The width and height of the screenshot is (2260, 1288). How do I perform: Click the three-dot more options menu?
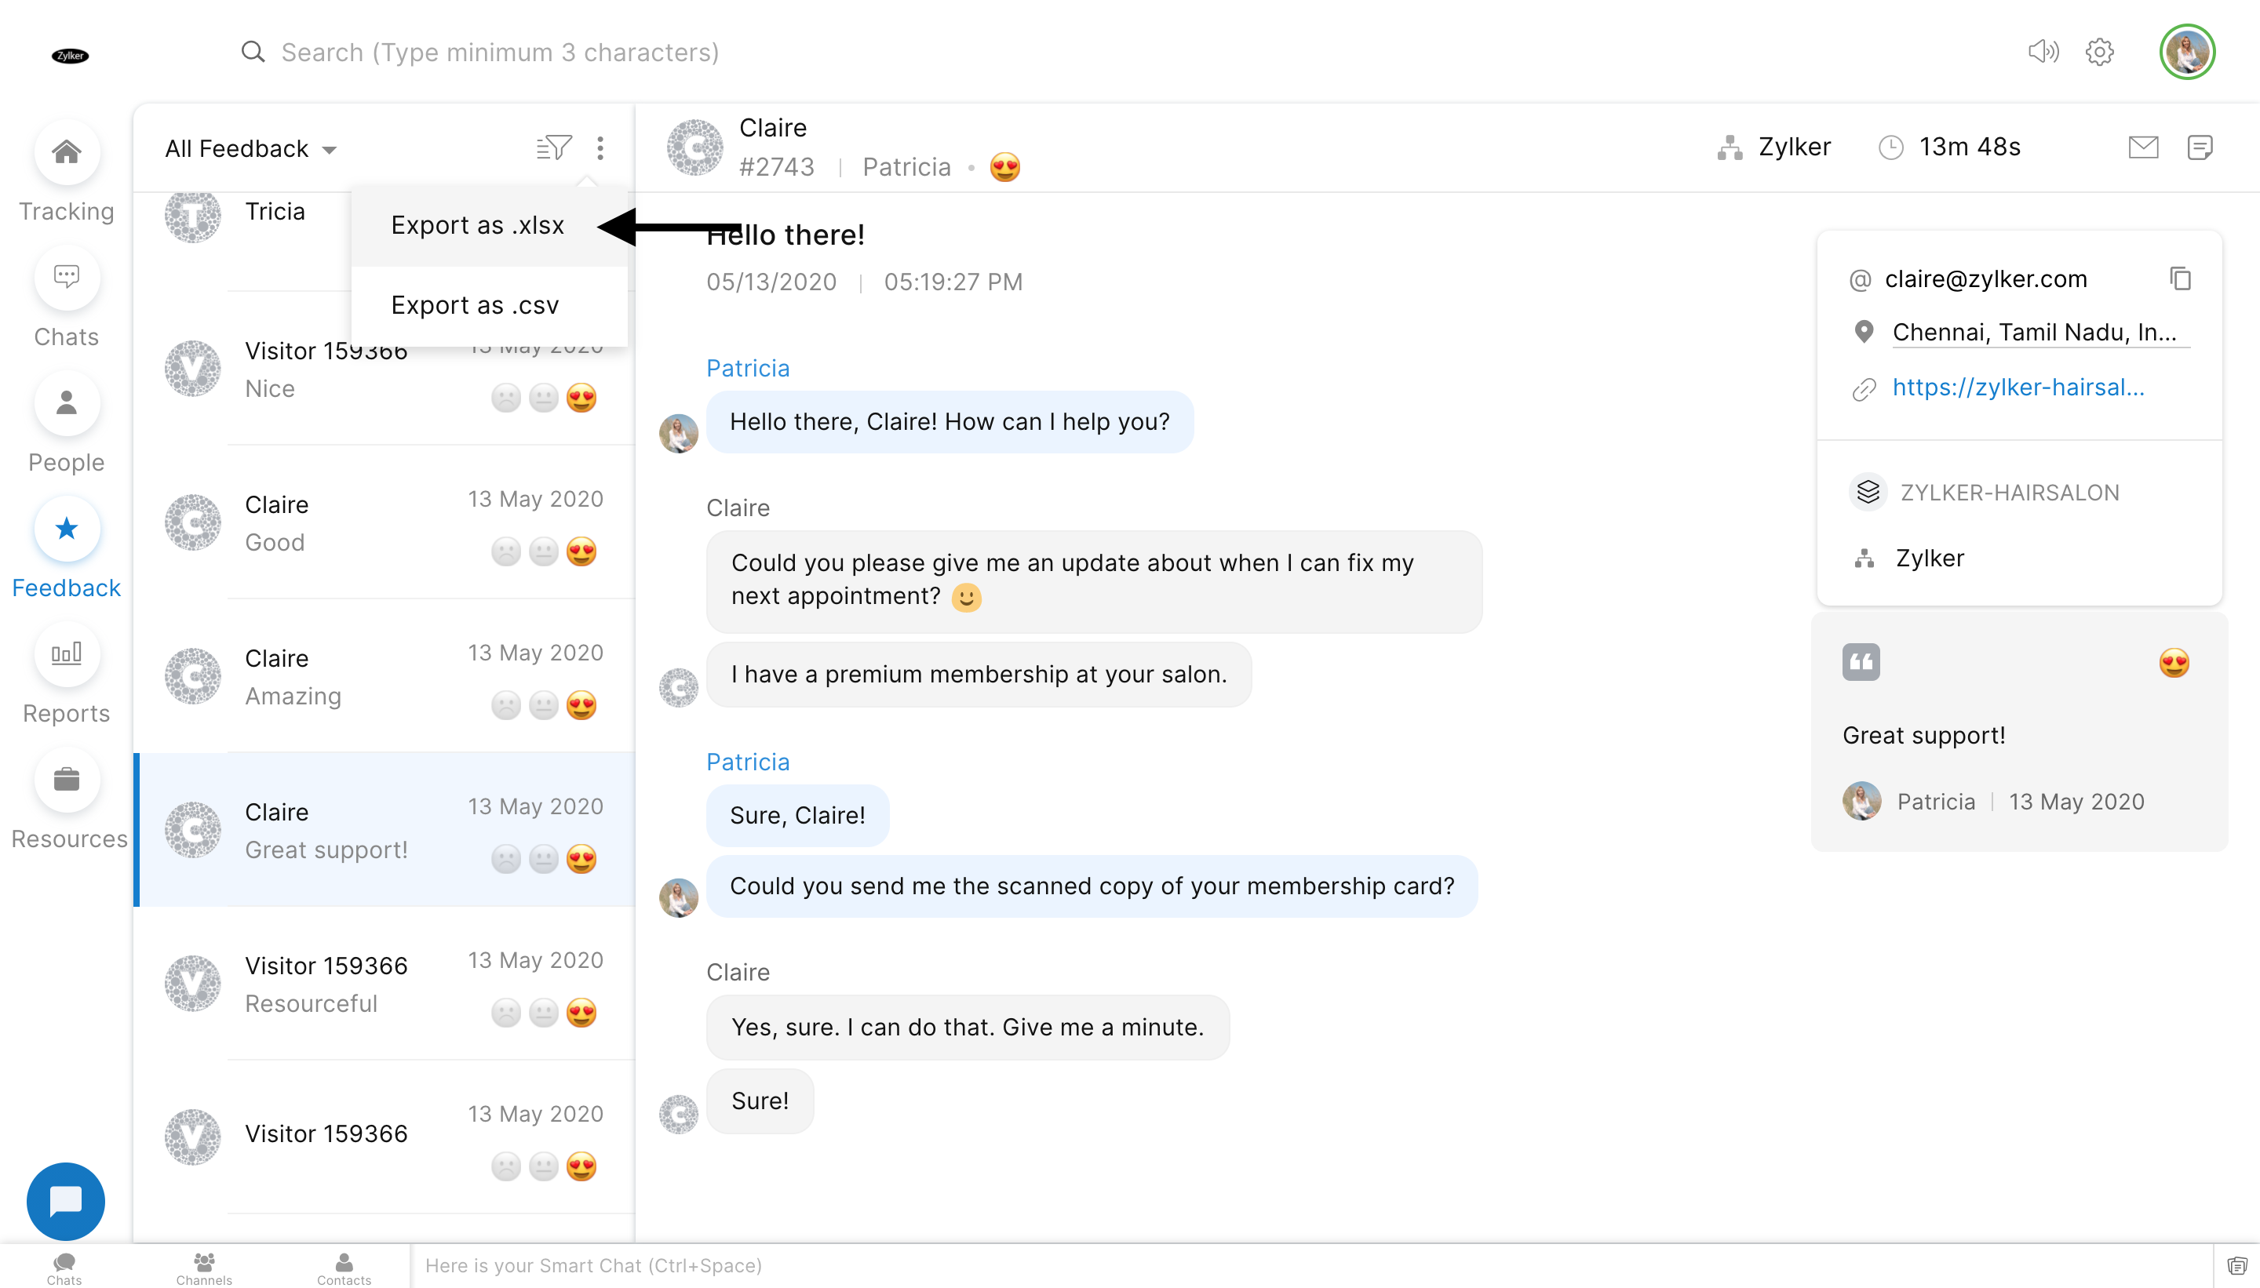tap(600, 147)
